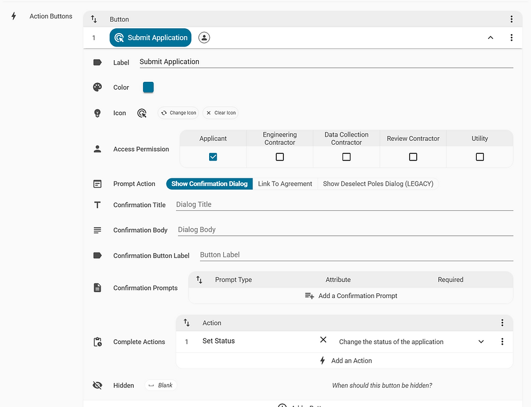The height and width of the screenshot is (407, 531).
Task: Click the sort arrows in Confirmation Prompts header
Action: coord(199,280)
